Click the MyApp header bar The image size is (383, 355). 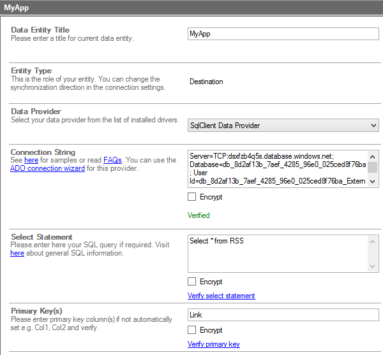coord(191,8)
